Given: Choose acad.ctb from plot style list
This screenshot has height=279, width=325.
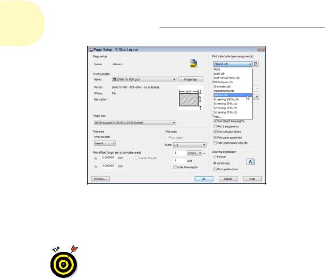Looking at the screenshot, I should click(233, 74).
